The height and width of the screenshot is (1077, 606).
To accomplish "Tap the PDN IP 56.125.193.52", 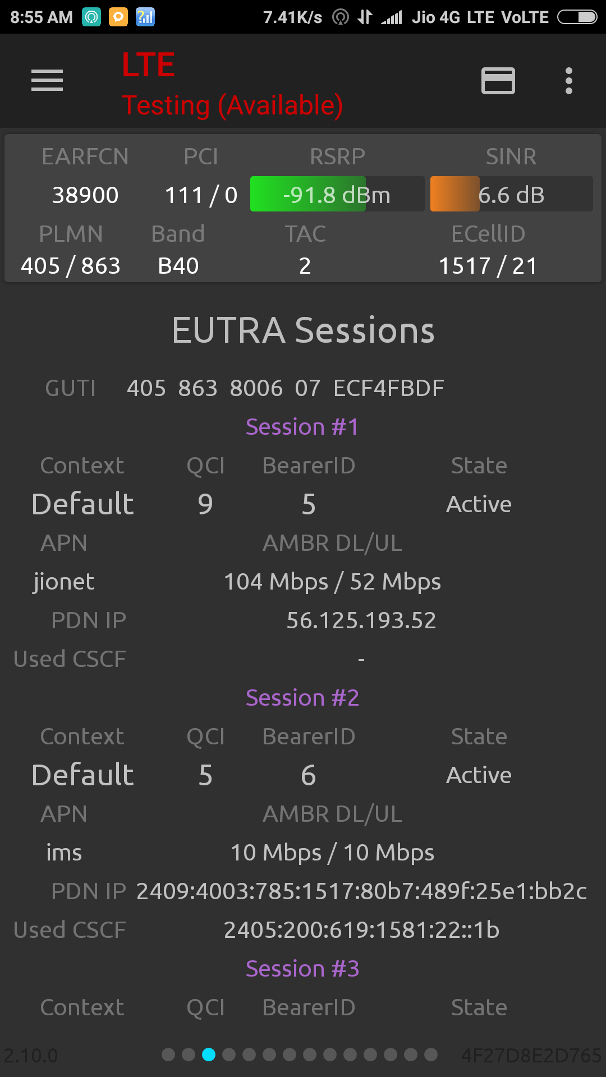I will click(361, 620).
